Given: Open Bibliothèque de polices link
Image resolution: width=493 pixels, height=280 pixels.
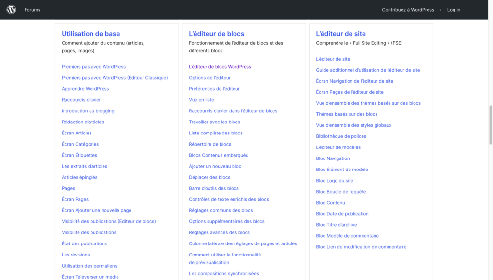Looking at the screenshot, I should tap(341, 136).
